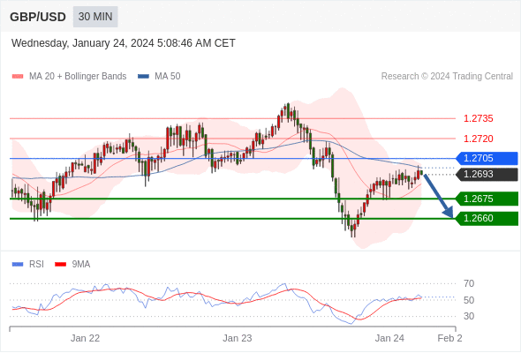
Task: Click the MA 50 blue legend swatch
Action: [143, 77]
